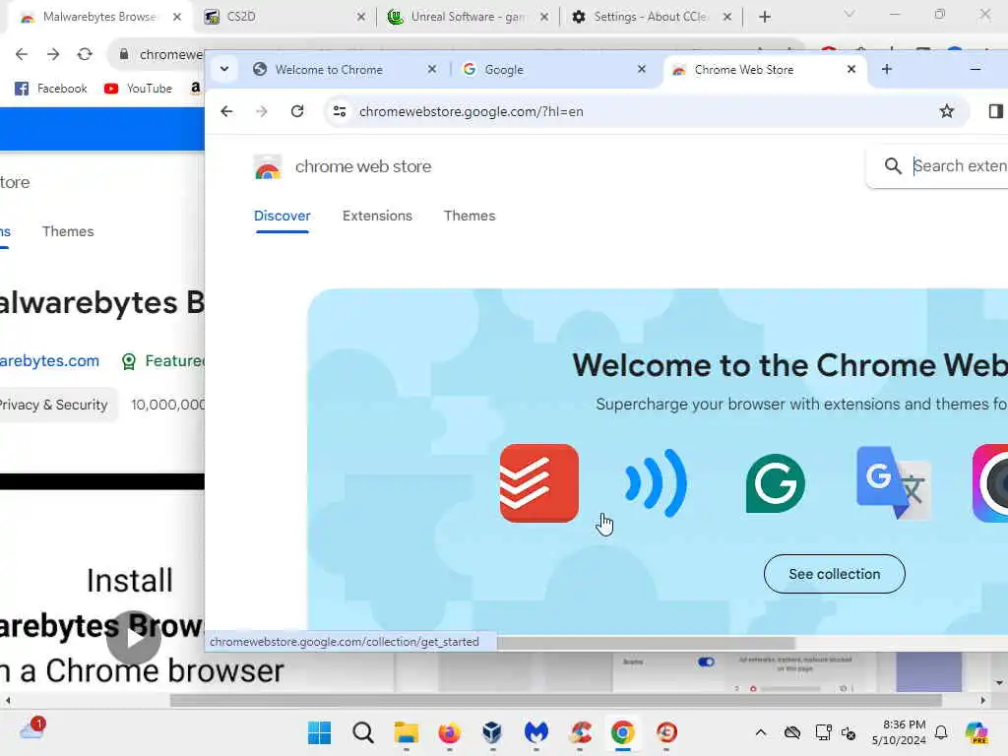Click the Chrome icon in the taskbar
The width and height of the screenshot is (1008, 756).
[x=622, y=732]
